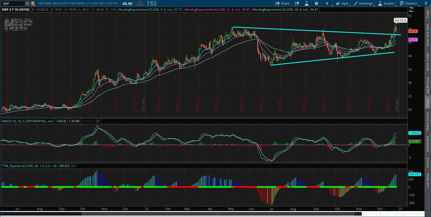
Task: Click the -4.47% change value
Action: pos(140,5)
